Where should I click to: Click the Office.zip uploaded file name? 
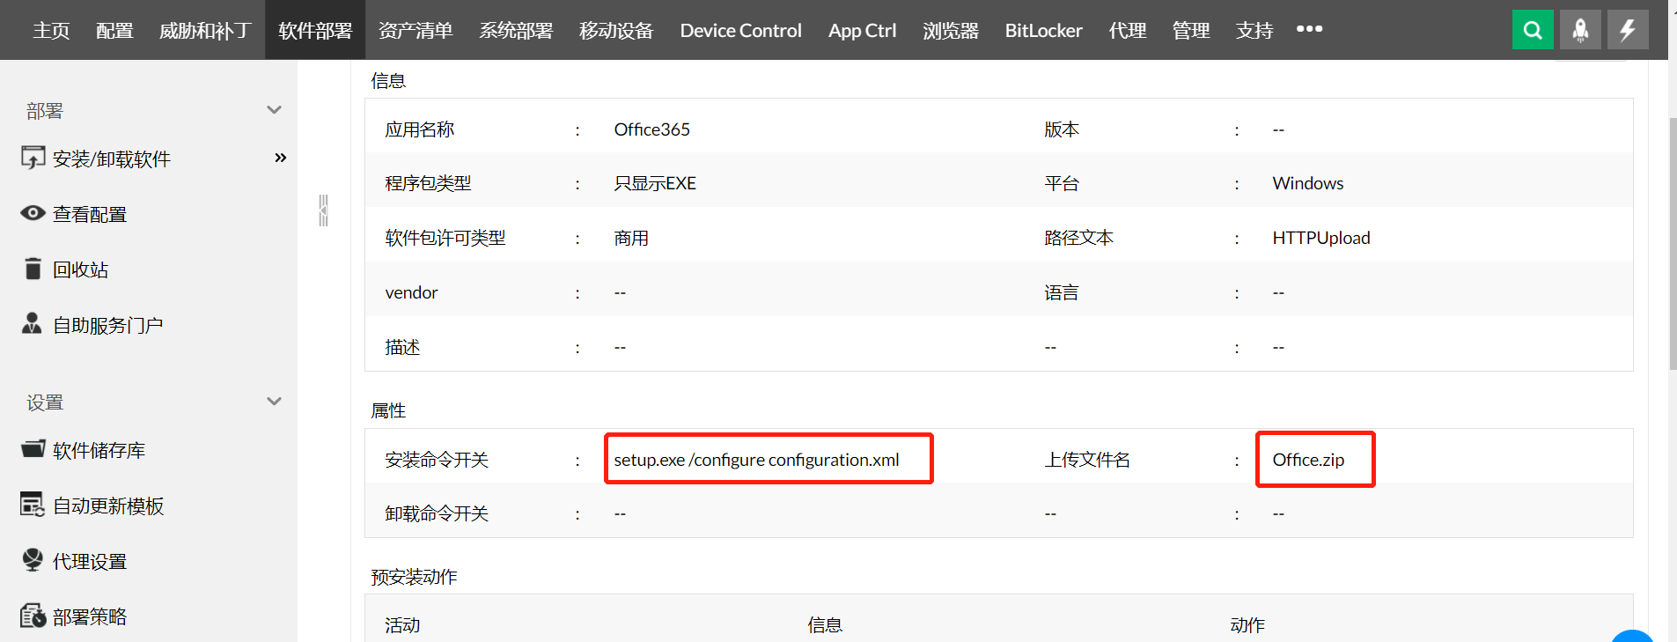[1308, 460]
